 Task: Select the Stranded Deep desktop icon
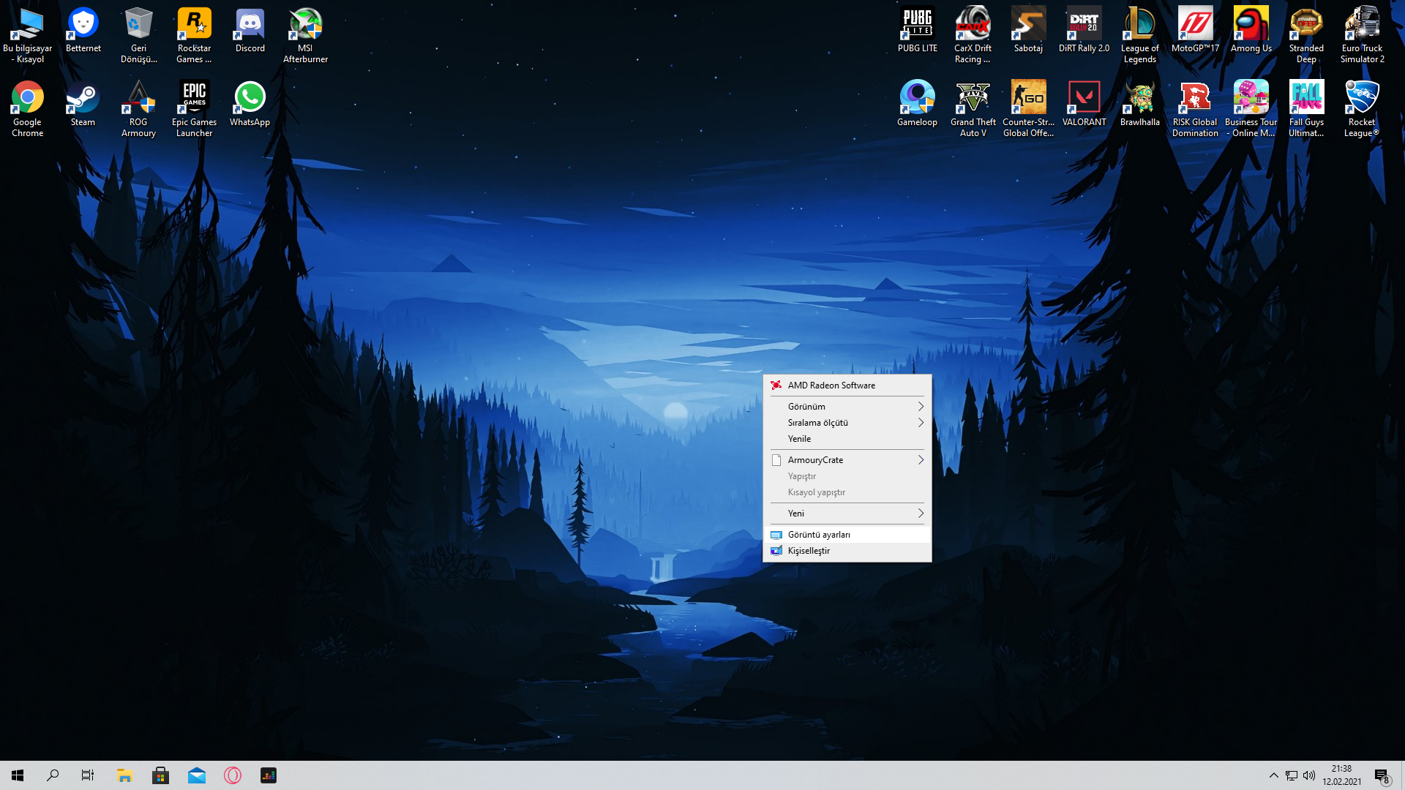coord(1307,35)
